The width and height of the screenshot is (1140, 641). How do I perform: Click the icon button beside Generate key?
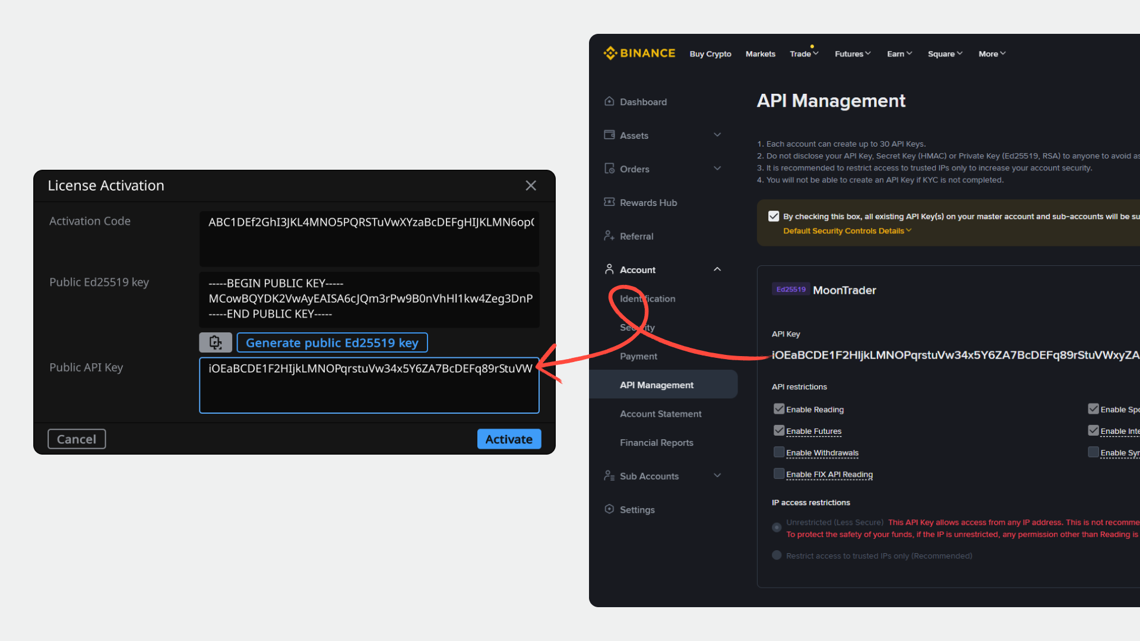coord(216,342)
